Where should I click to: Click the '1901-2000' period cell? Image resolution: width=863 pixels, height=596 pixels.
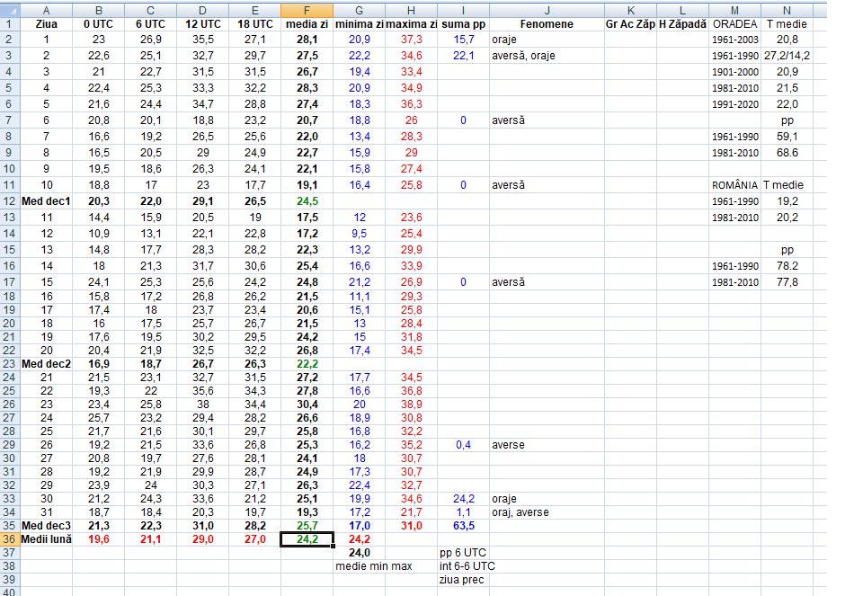click(x=734, y=72)
